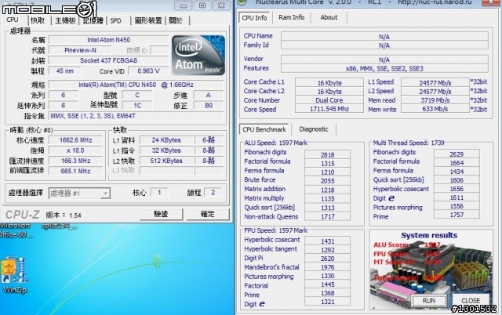Screen dimensions: 502x315
Task: Click the Quick sort [256kb] score 1606
Action: (x=457, y=180)
